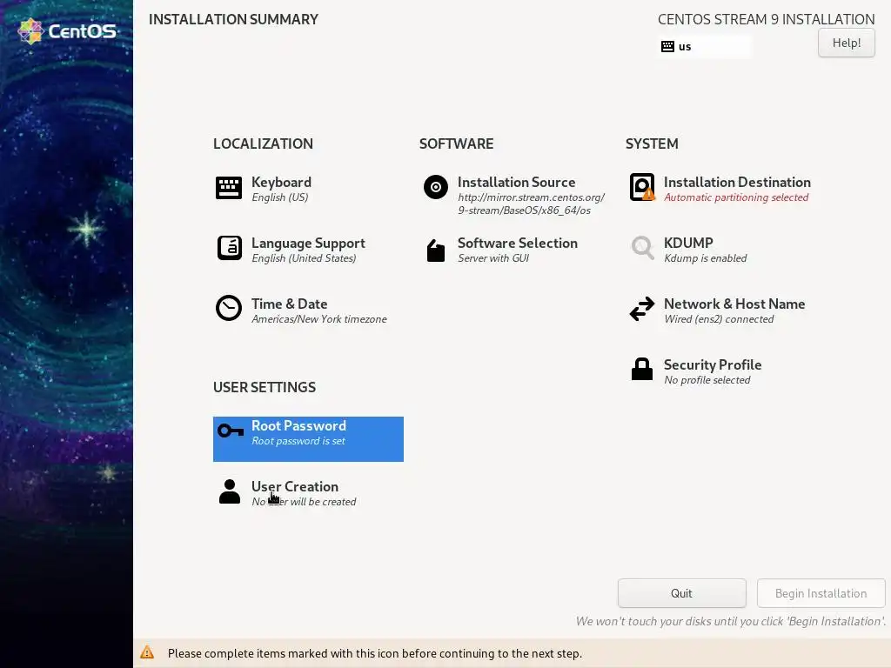891x668 pixels.
Task: Click 'Wired (ens2) connected' status text
Action: (719, 318)
